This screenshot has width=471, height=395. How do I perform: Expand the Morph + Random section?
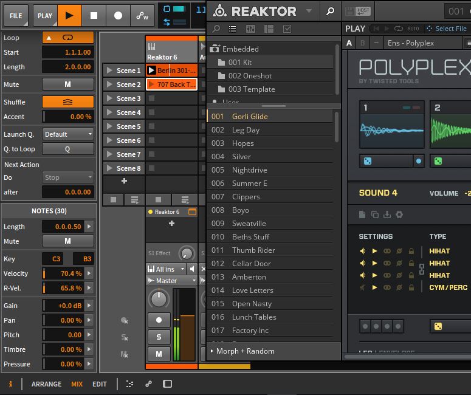pos(242,351)
